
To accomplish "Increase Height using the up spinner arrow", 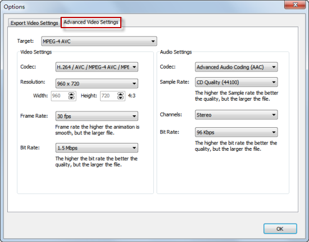I will tap(120, 94).
